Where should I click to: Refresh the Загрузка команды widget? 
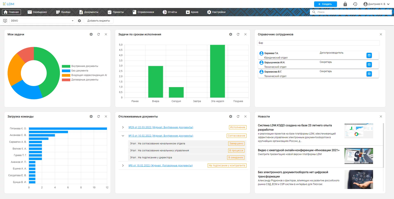pos(98,116)
